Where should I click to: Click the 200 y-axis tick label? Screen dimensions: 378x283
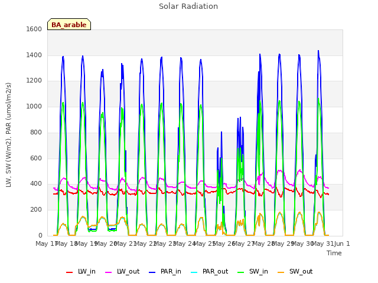point(36,210)
